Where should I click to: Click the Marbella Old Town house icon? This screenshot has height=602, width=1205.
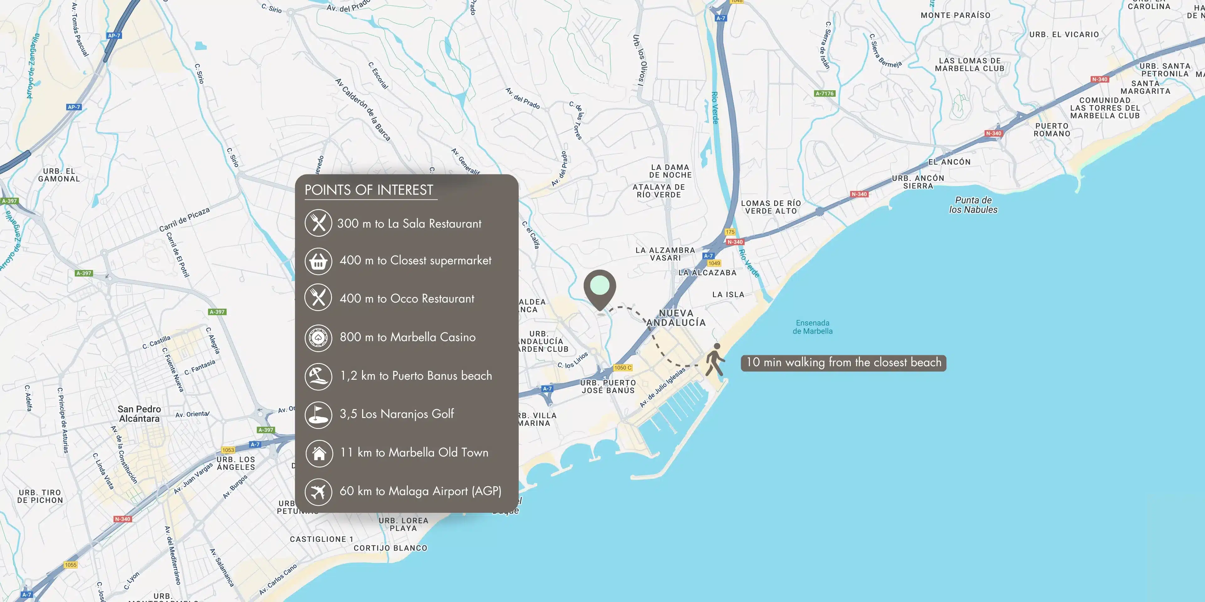click(x=319, y=453)
